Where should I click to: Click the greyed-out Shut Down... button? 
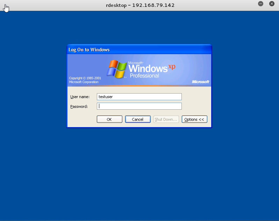[166, 119]
